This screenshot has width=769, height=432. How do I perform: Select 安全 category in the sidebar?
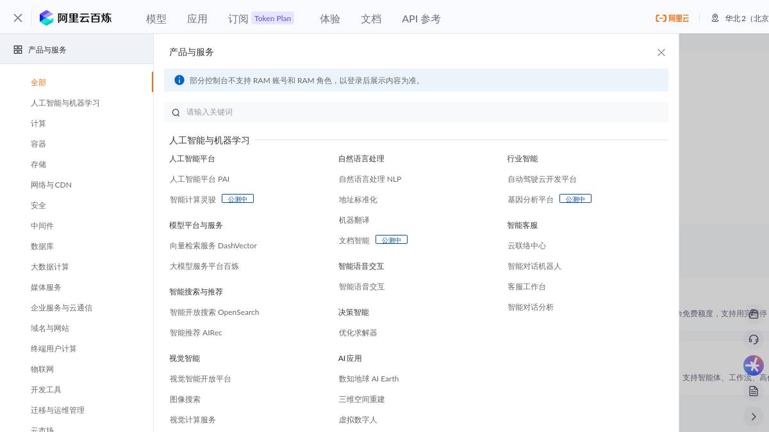click(x=38, y=205)
